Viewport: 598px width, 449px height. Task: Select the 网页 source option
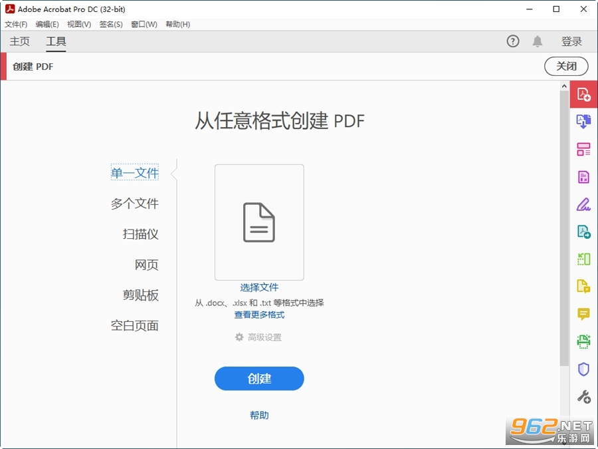[146, 264]
